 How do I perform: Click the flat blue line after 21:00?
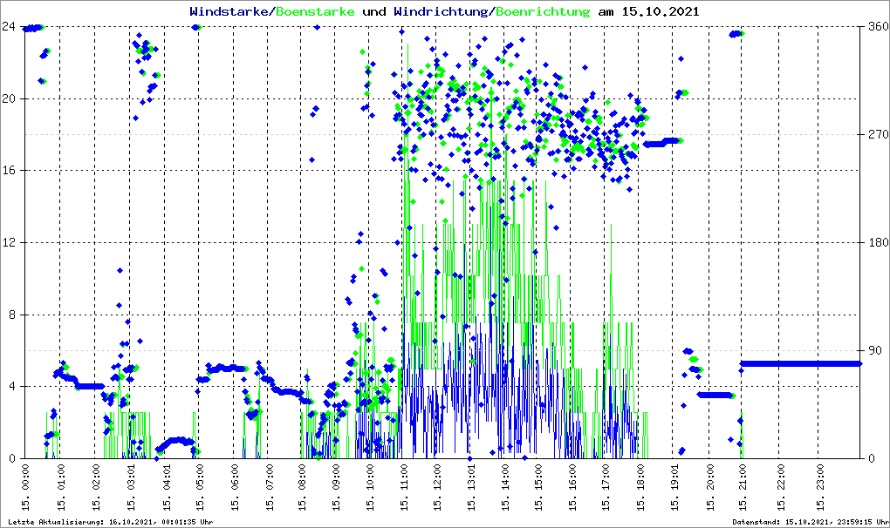(801, 363)
